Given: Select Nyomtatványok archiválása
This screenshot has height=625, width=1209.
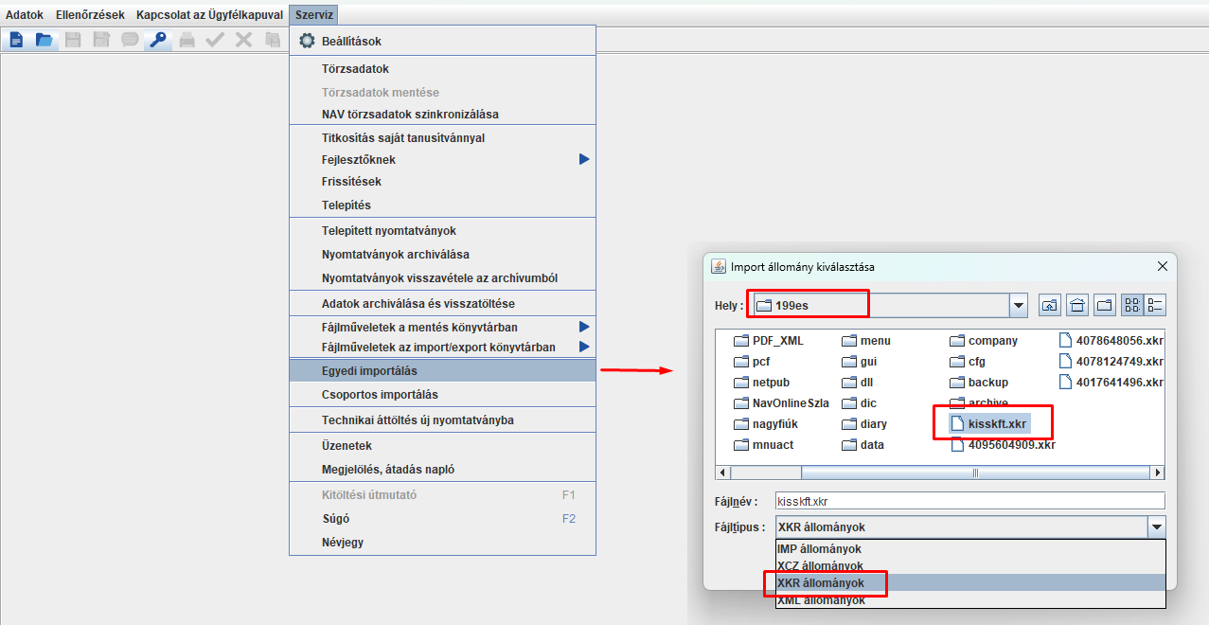Looking at the screenshot, I should [x=442, y=255].
